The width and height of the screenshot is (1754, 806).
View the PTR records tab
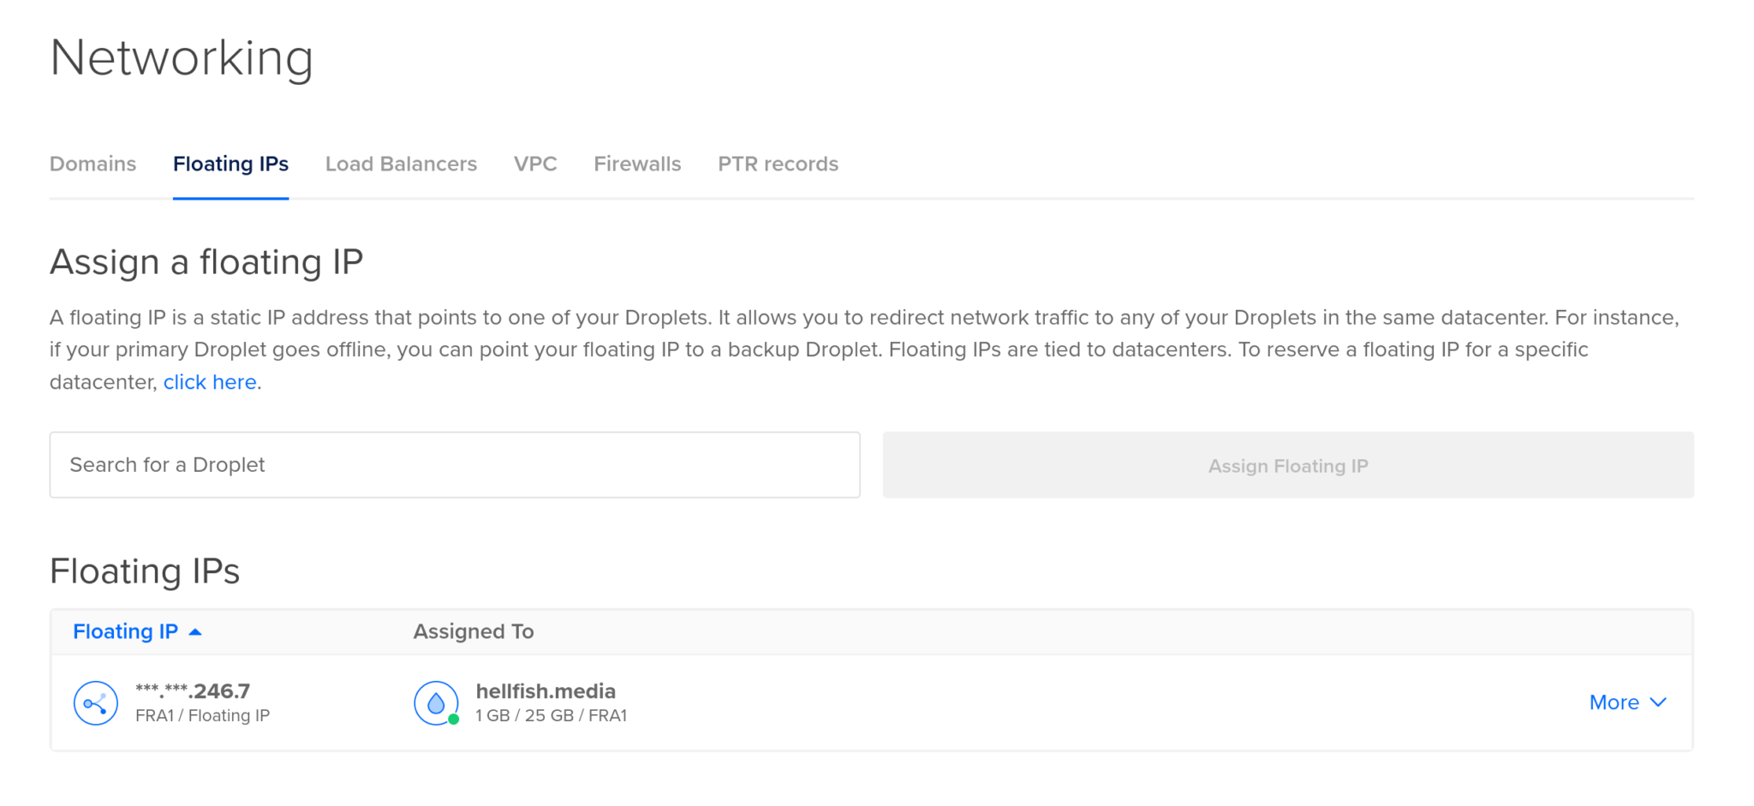pyautogui.click(x=778, y=164)
